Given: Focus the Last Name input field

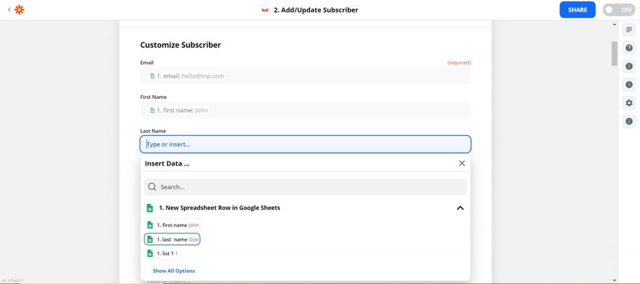Looking at the screenshot, I should point(305,145).
